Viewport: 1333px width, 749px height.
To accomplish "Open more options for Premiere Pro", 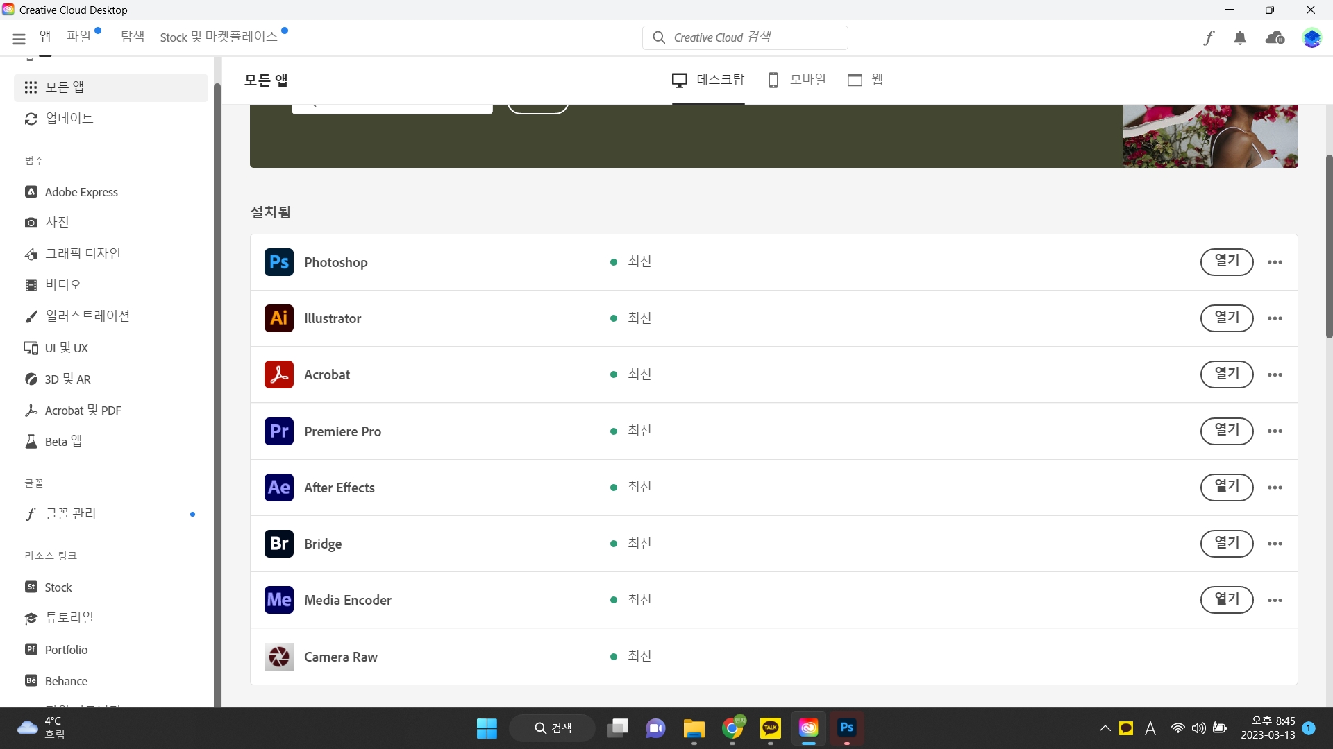I will point(1275,431).
